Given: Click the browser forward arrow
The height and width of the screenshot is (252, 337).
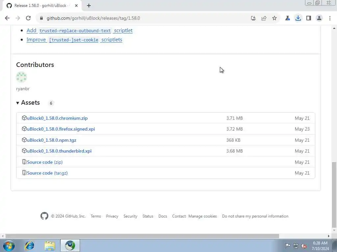Looking at the screenshot, I should pos(18,18).
